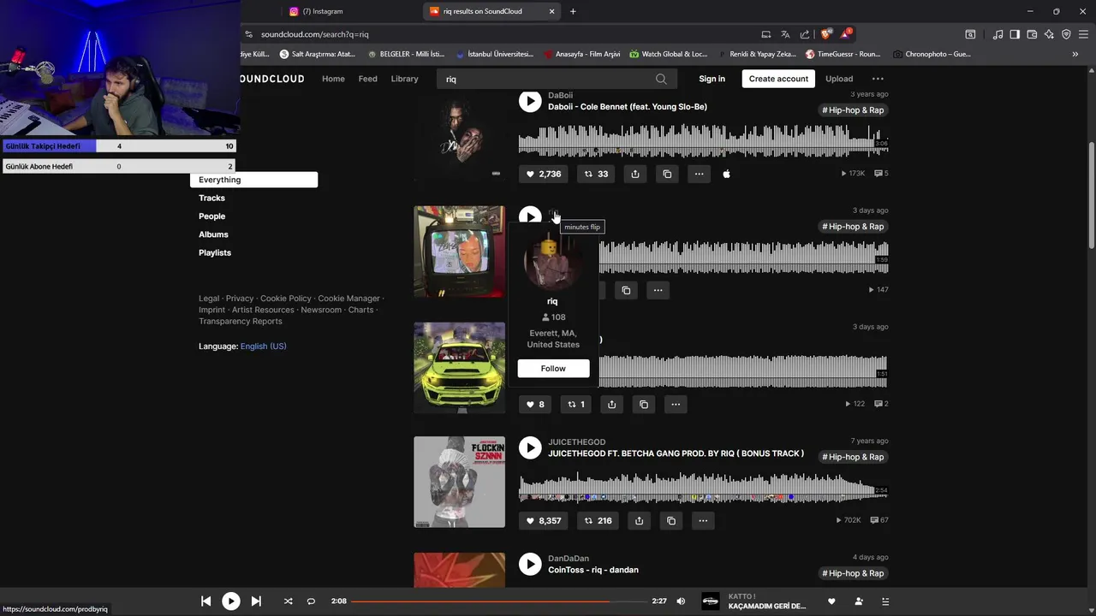The height and width of the screenshot is (616, 1096).
Task: Repost the track with 1 repost
Action: [577, 404]
